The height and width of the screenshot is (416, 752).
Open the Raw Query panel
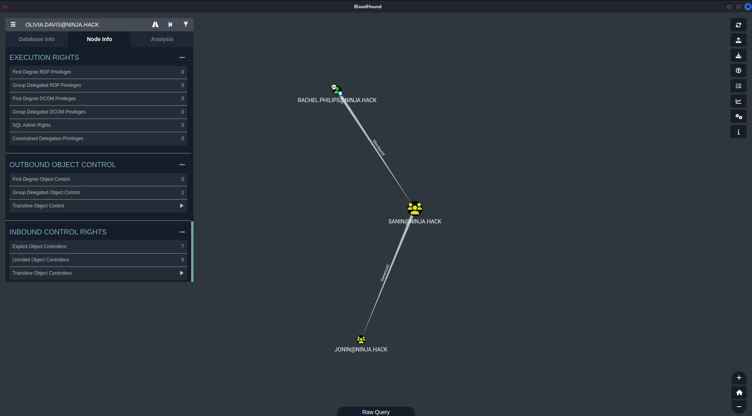pos(376,412)
